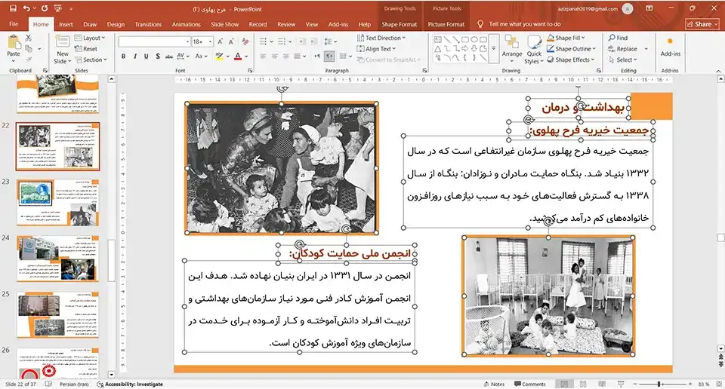Open the Add-ins pane from ribbon
The width and height of the screenshot is (725, 389).
[x=670, y=47]
